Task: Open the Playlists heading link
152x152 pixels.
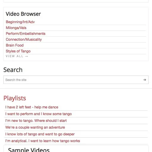Action: click(15, 98)
